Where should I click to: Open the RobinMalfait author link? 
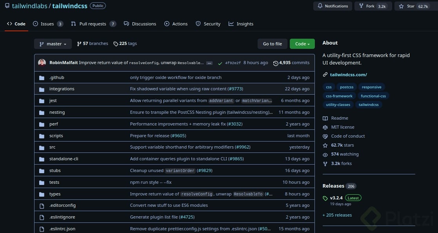point(64,63)
